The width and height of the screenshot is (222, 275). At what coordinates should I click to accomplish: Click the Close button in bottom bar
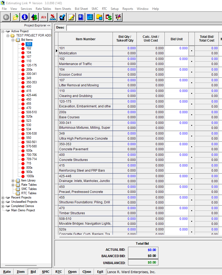click(87, 272)
